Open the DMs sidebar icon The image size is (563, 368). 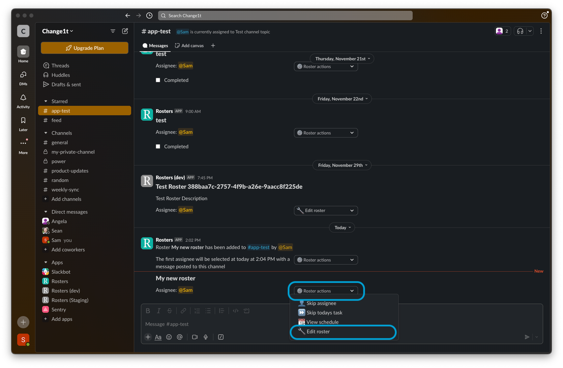pos(23,74)
